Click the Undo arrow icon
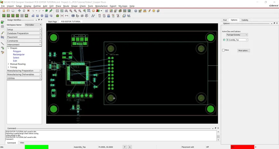Viewport: 279px width, 149px height. point(33,11)
